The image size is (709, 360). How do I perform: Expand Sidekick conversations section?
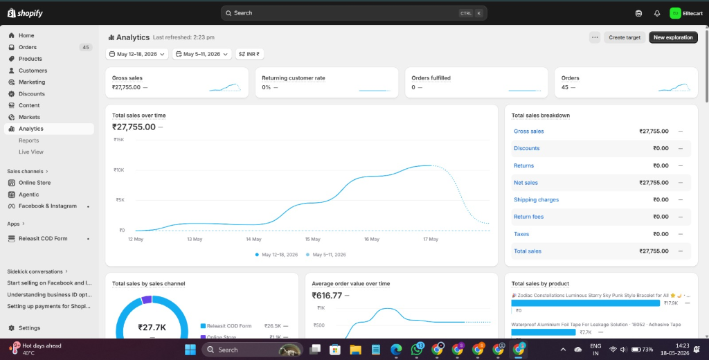pyautogui.click(x=37, y=271)
